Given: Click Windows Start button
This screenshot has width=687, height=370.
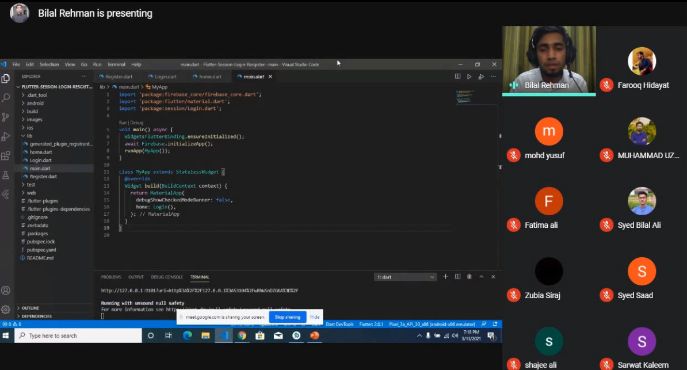Looking at the screenshot, I should click(6, 336).
